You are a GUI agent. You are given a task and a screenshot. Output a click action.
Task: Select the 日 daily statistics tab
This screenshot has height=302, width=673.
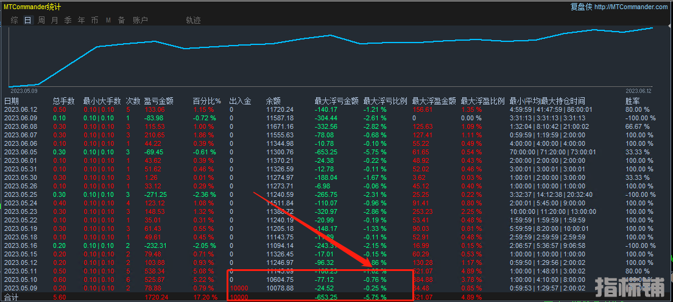tap(27, 20)
